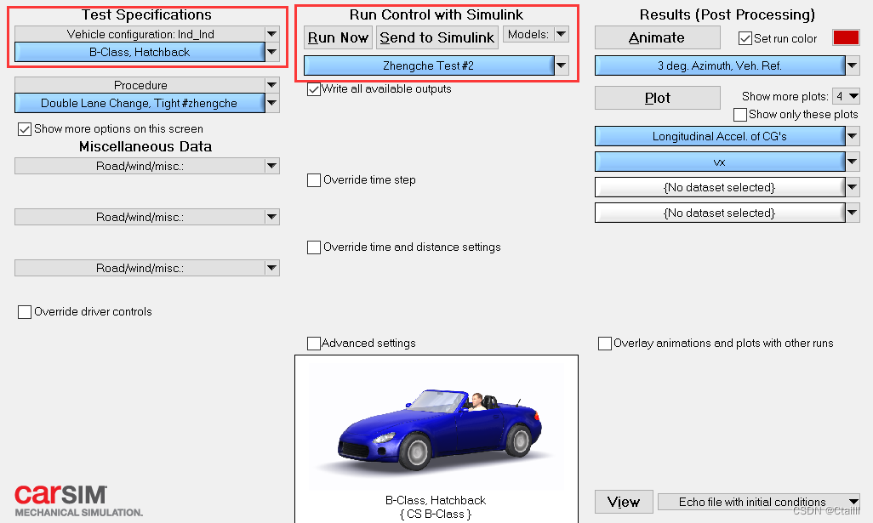Expand dropdown arrow next to Zhengche Test #2
Viewport: 873px width, 523px height.
(x=562, y=65)
